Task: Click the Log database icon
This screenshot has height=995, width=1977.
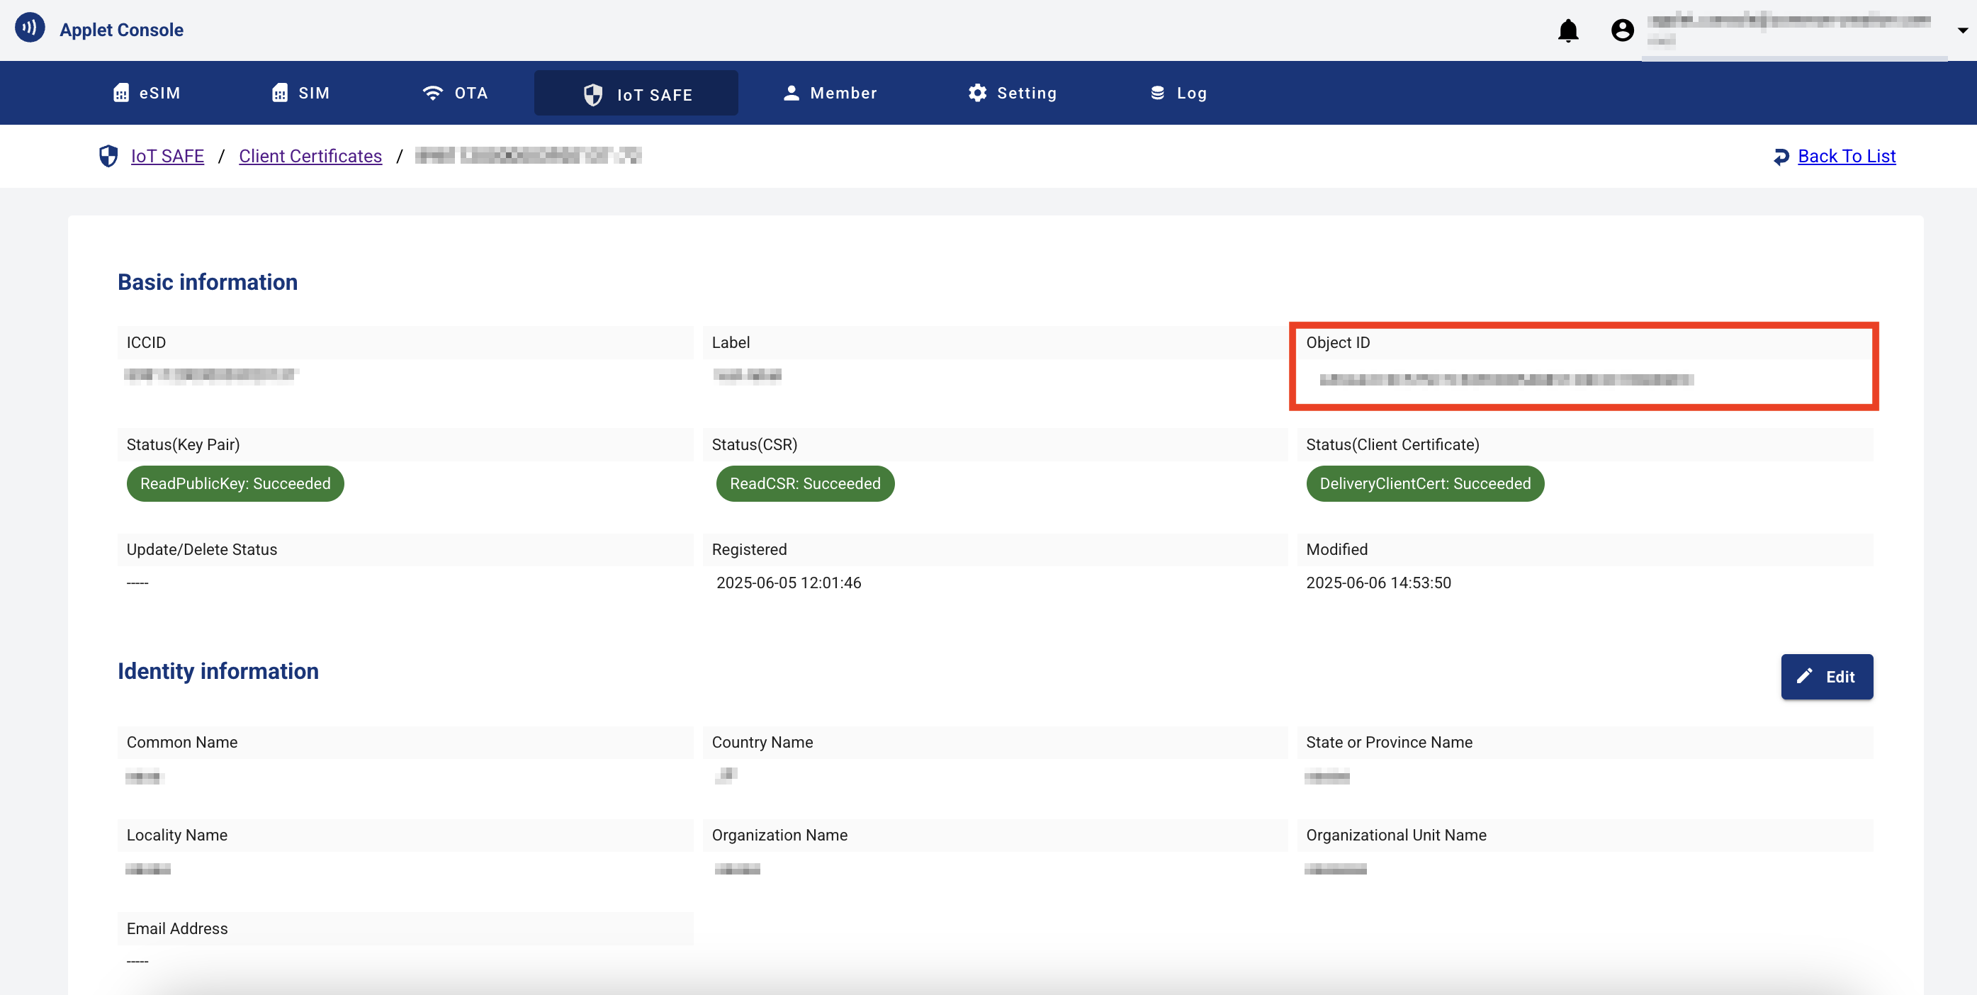Action: click(x=1157, y=93)
